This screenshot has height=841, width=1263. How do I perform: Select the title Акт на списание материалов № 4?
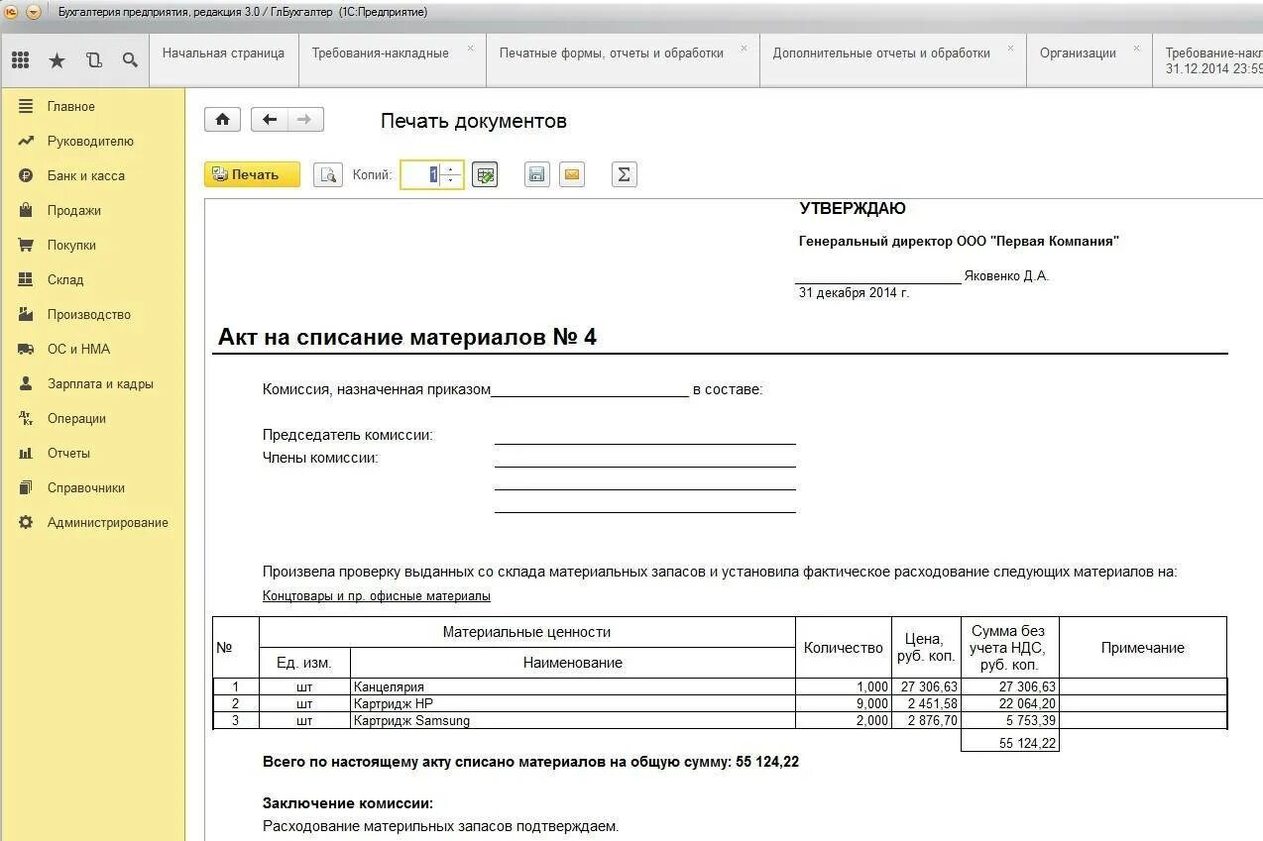click(x=407, y=337)
